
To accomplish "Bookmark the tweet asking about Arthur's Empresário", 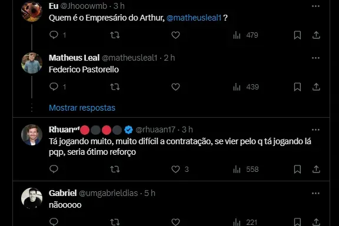I will (x=297, y=35).
